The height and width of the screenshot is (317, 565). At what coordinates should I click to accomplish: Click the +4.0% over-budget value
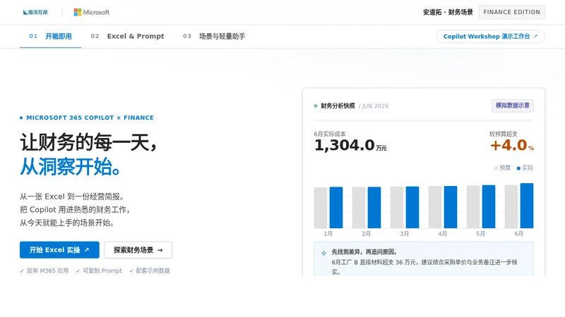pyautogui.click(x=512, y=145)
